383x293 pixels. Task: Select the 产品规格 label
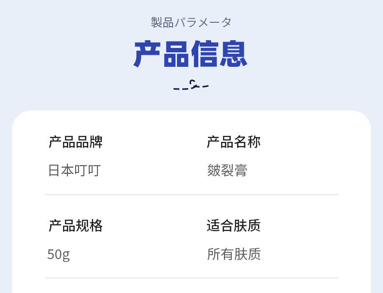coord(76,225)
